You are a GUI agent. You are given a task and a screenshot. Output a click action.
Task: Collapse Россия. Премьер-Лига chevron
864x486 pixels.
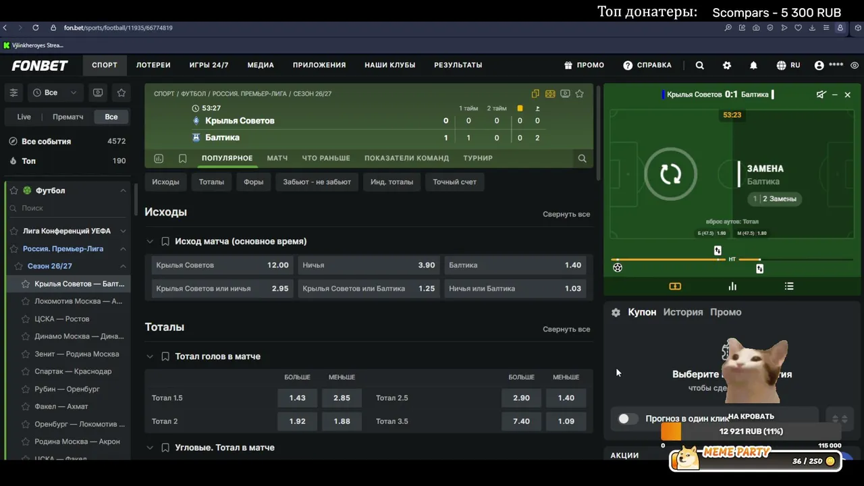click(123, 248)
